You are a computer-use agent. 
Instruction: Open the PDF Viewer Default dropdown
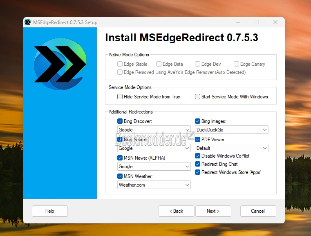coord(232,148)
